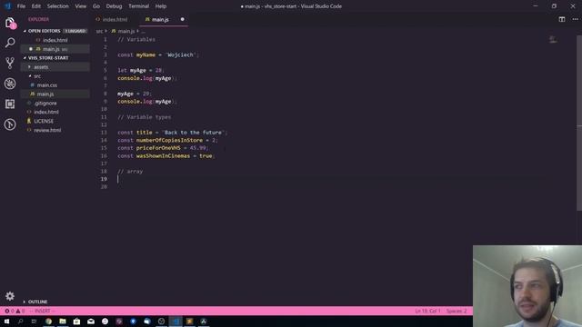Open the View menu
Viewport: 582px width, 327px height.
pos(81,6)
